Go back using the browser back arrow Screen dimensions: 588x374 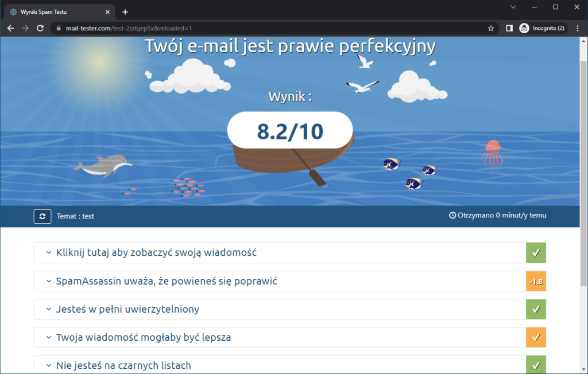coord(10,27)
